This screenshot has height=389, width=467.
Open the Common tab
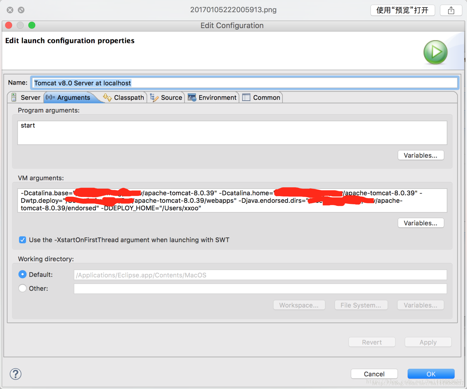(261, 97)
